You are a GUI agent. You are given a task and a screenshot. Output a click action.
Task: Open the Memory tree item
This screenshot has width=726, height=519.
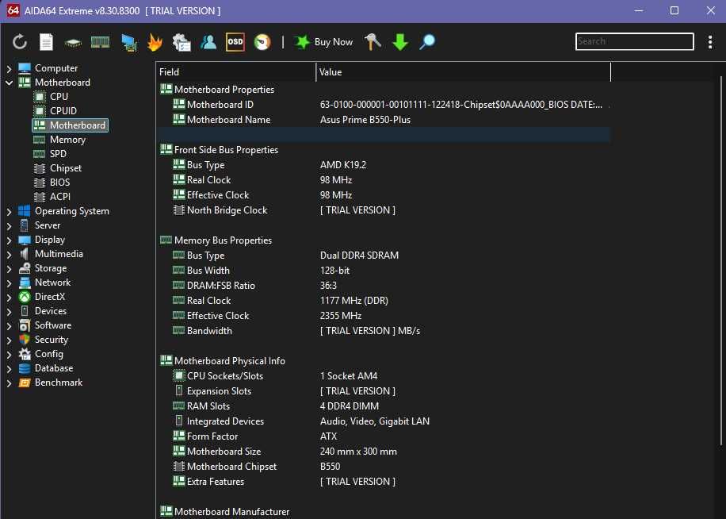[x=67, y=140]
